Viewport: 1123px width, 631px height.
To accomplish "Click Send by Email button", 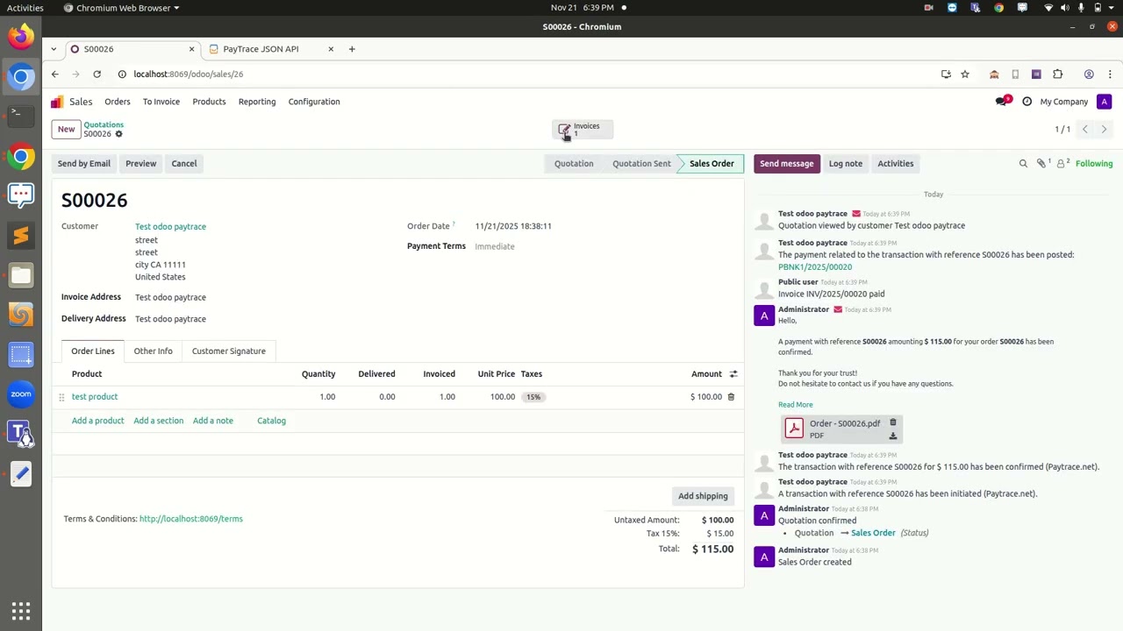I will 84,164.
